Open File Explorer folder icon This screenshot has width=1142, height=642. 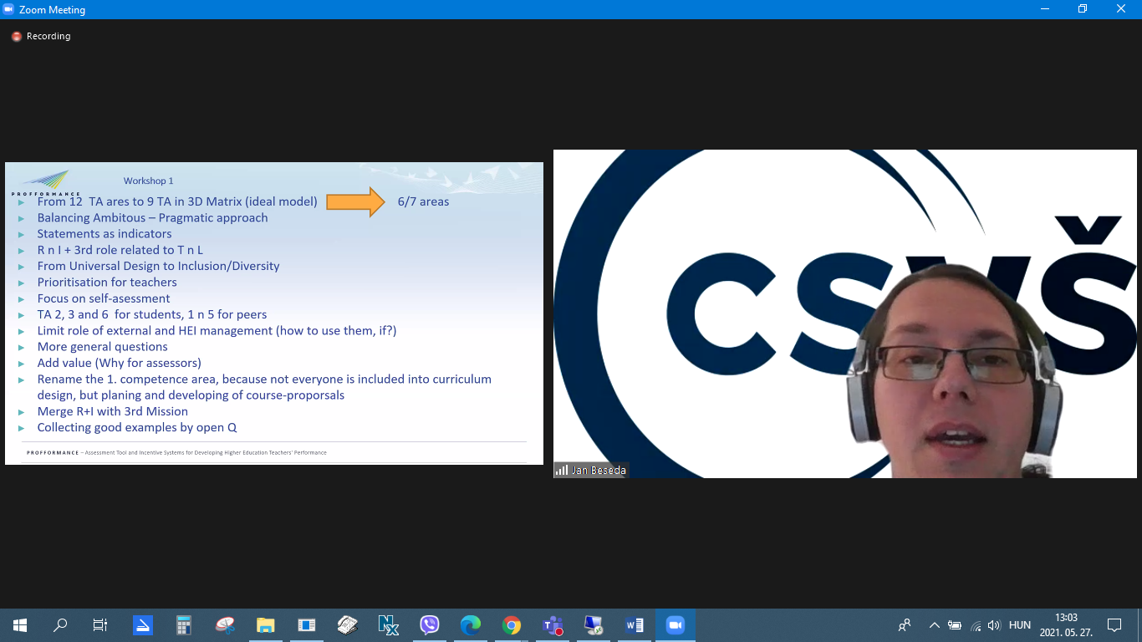pos(266,625)
